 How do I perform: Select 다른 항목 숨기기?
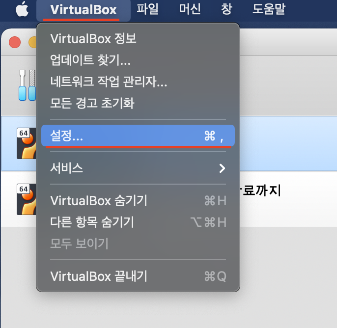click(x=138, y=222)
